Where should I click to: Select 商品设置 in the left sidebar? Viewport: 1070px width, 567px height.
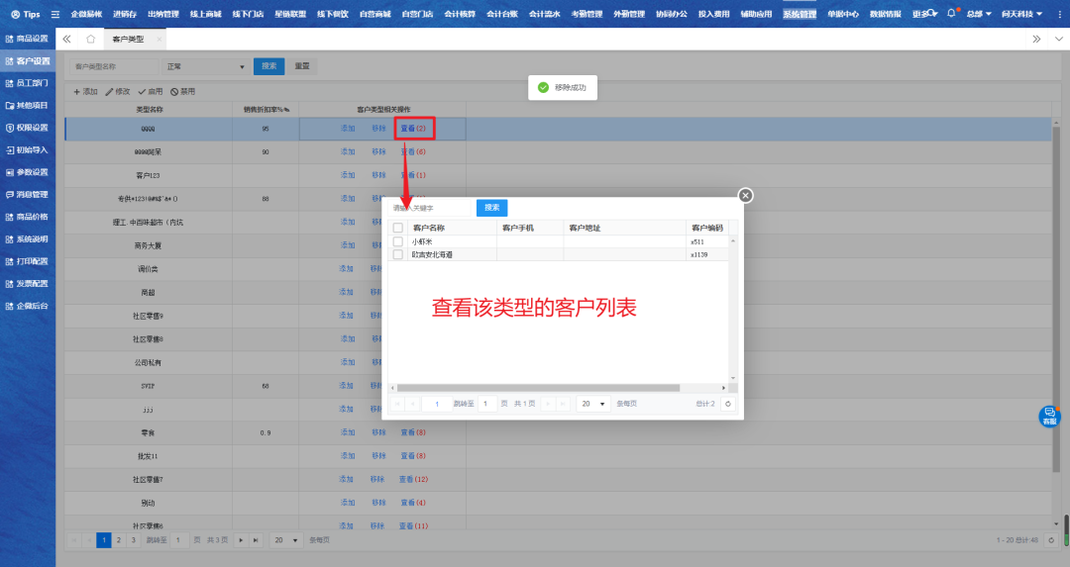pyautogui.click(x=28, y=39)
